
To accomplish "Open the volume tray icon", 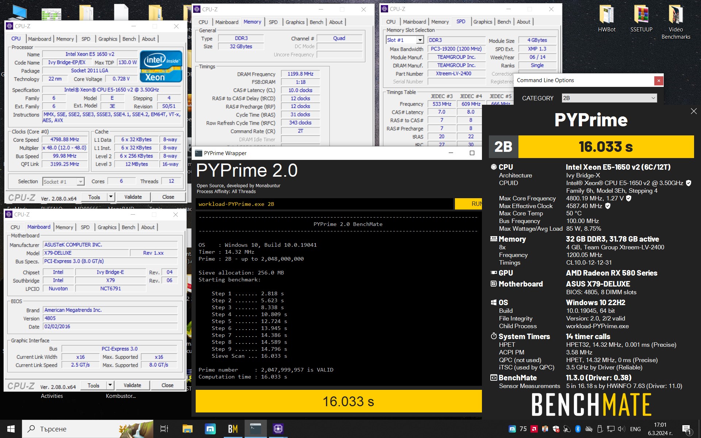I will (621, 429).
